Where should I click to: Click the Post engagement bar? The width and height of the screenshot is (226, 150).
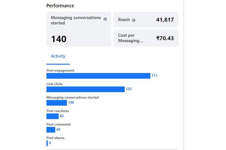(x=98, y=76)
